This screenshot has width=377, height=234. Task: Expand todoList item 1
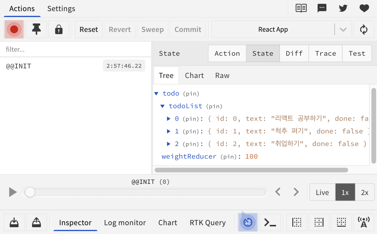pyautogui.click(x=169, y=131)
